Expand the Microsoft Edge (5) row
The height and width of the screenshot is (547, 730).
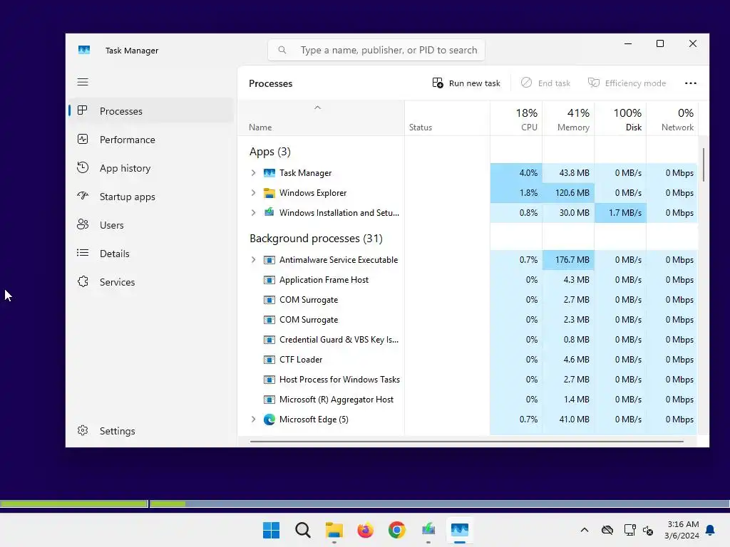tap(253, 419)
